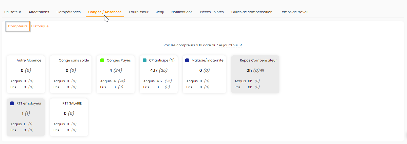Go to the Compétences tab
The image size is (407, 144).
pyautogui.click(x=68, y=12)
